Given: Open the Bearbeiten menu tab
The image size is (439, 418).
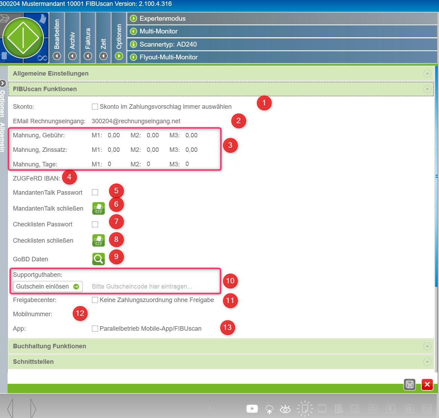Looking at the screenshot, I should point(57,38).
